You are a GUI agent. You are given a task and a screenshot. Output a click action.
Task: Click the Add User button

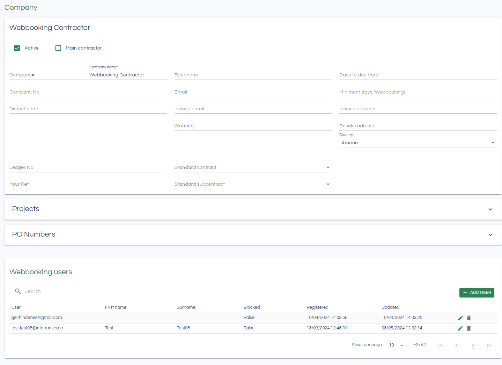coord(477,292)
